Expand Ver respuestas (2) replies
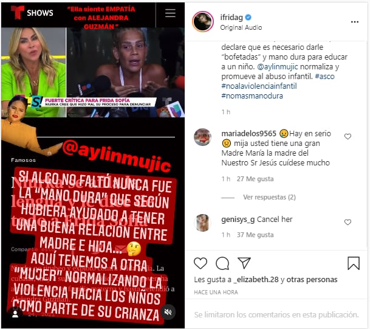Viewport: 370px width, 329px height. click(269, 197)
